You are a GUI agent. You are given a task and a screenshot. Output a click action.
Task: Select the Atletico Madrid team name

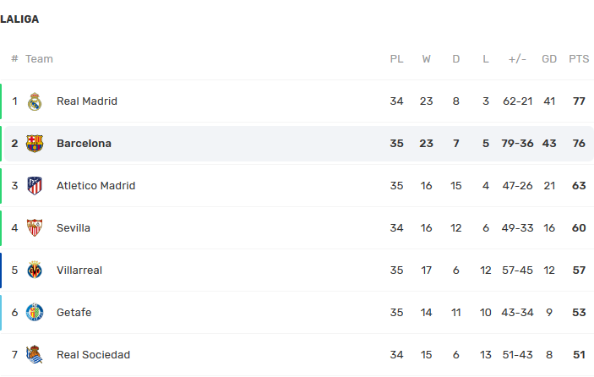pos(95,186)
